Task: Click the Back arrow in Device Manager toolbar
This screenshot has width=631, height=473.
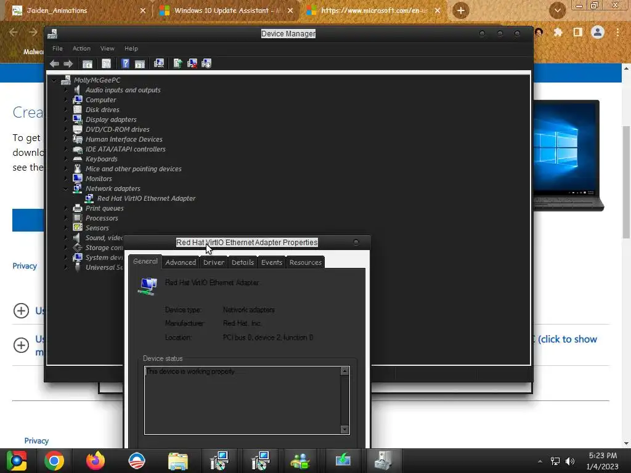Action: (x=54, y=63)
